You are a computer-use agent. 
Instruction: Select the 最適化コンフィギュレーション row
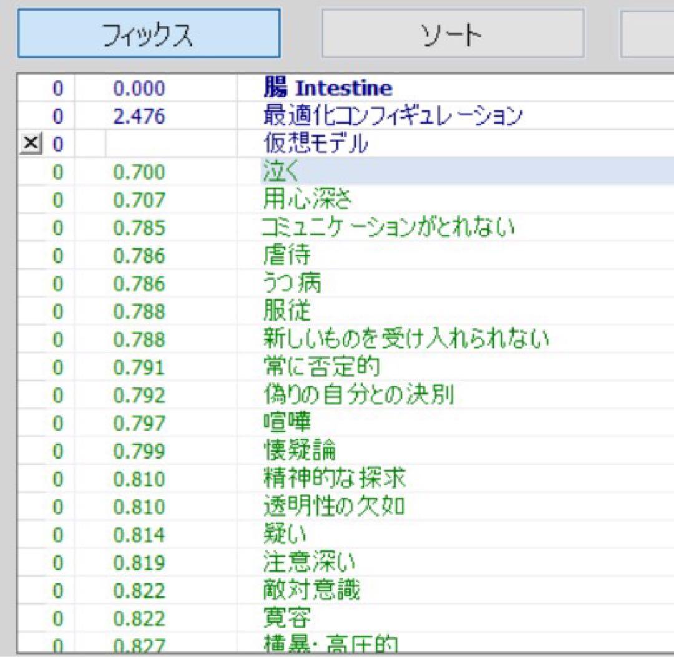coord(393,116)
